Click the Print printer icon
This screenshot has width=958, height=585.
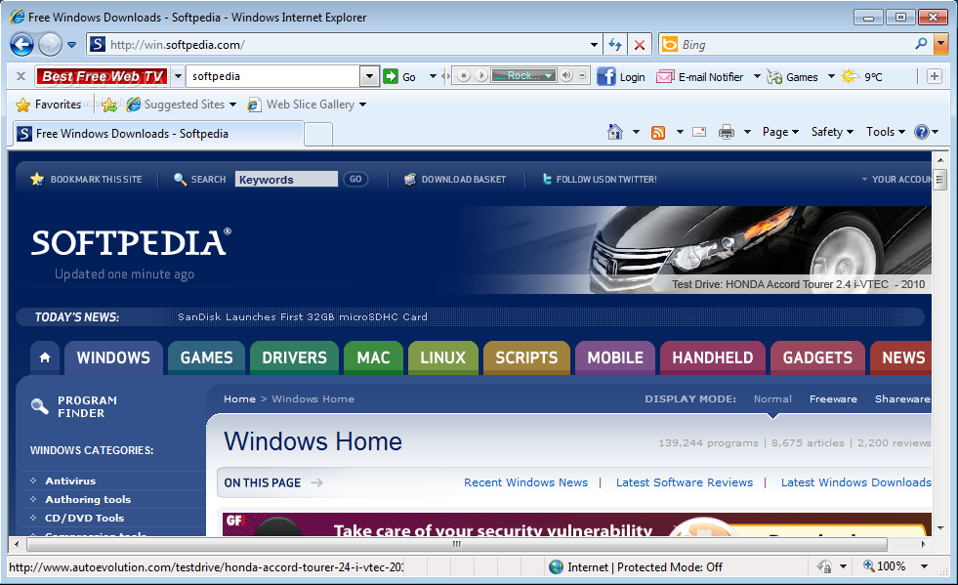727,132
